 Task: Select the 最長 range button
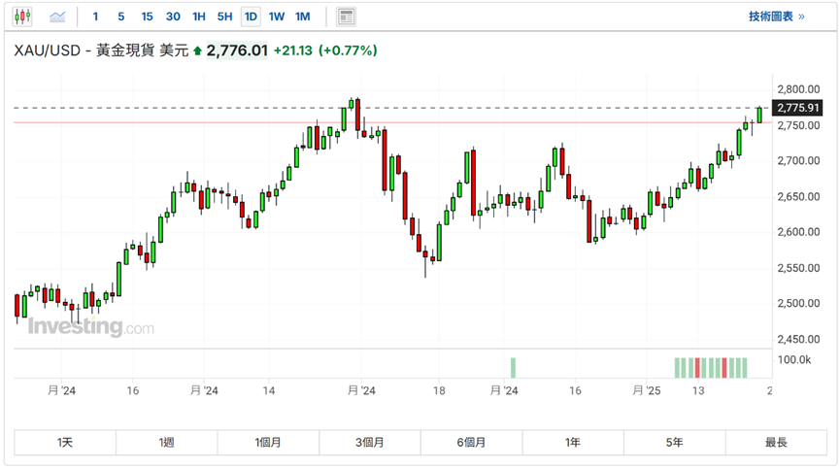[776, 442]
